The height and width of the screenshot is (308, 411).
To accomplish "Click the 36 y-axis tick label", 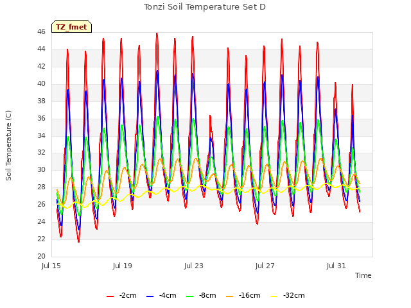I will (x=41, y=118).
